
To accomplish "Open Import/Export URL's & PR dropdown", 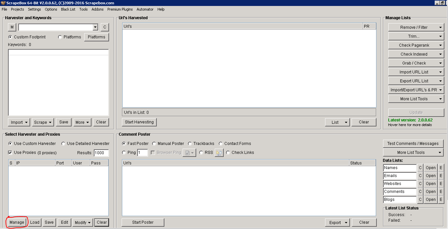I will 416,90.
